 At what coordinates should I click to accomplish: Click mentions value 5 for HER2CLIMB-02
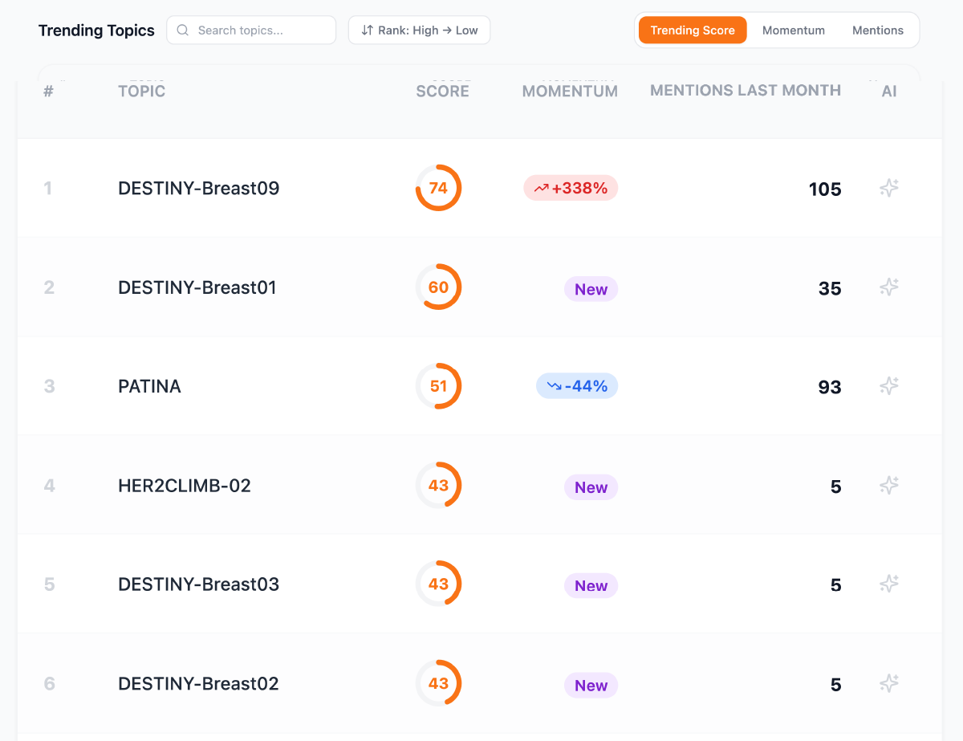click(836, 487)
